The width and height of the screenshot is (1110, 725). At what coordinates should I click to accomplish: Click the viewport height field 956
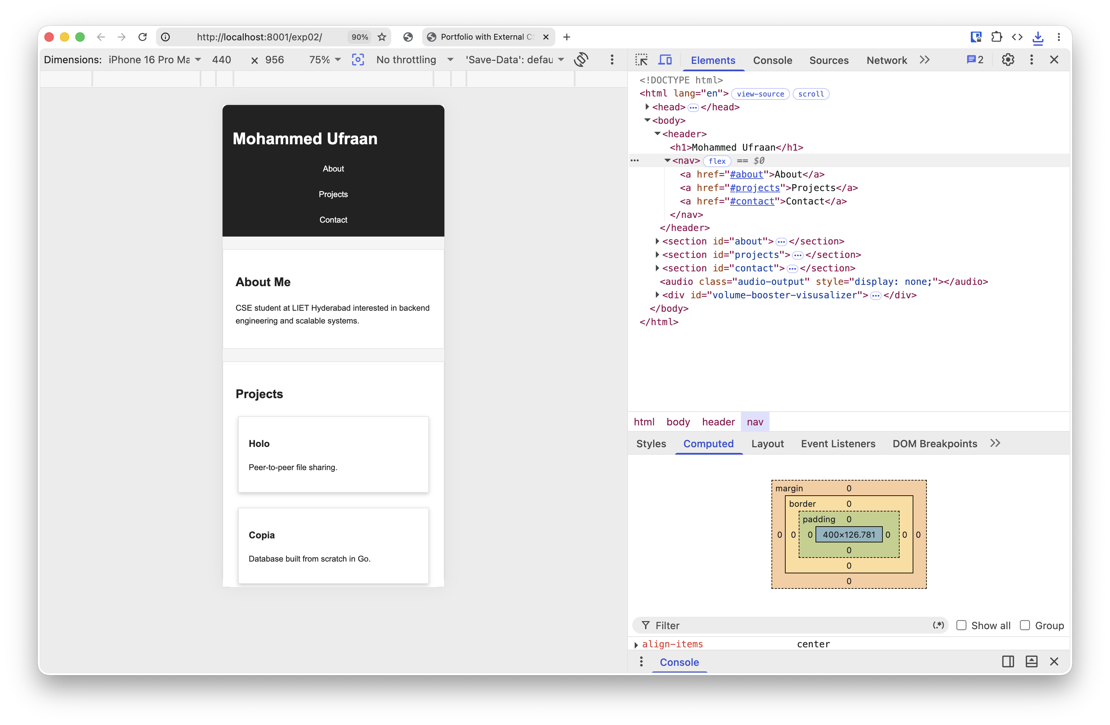point(275,60)
